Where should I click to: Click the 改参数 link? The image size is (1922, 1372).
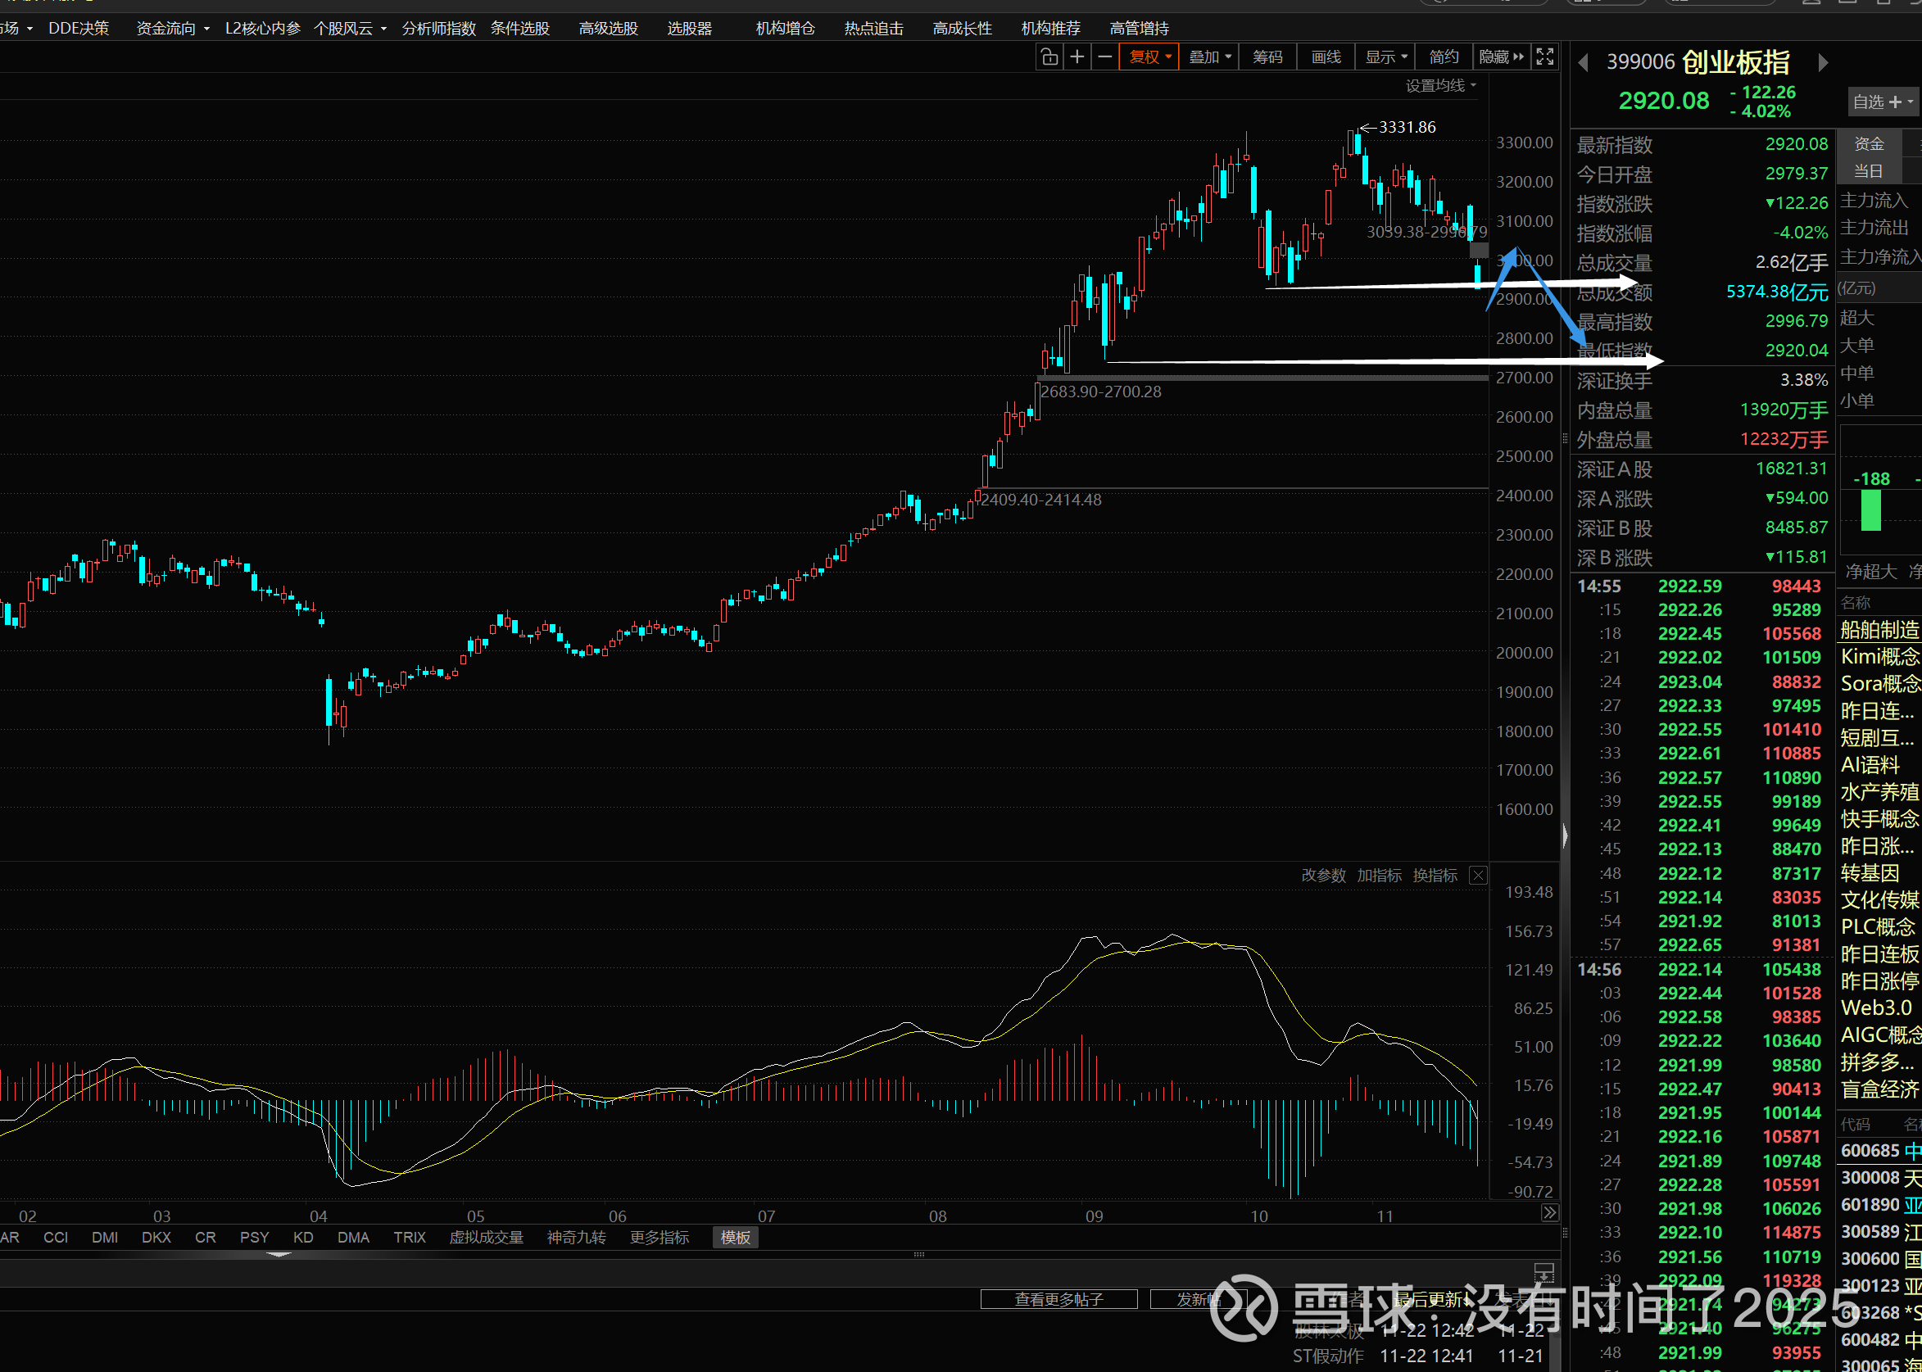(1323, 876)
